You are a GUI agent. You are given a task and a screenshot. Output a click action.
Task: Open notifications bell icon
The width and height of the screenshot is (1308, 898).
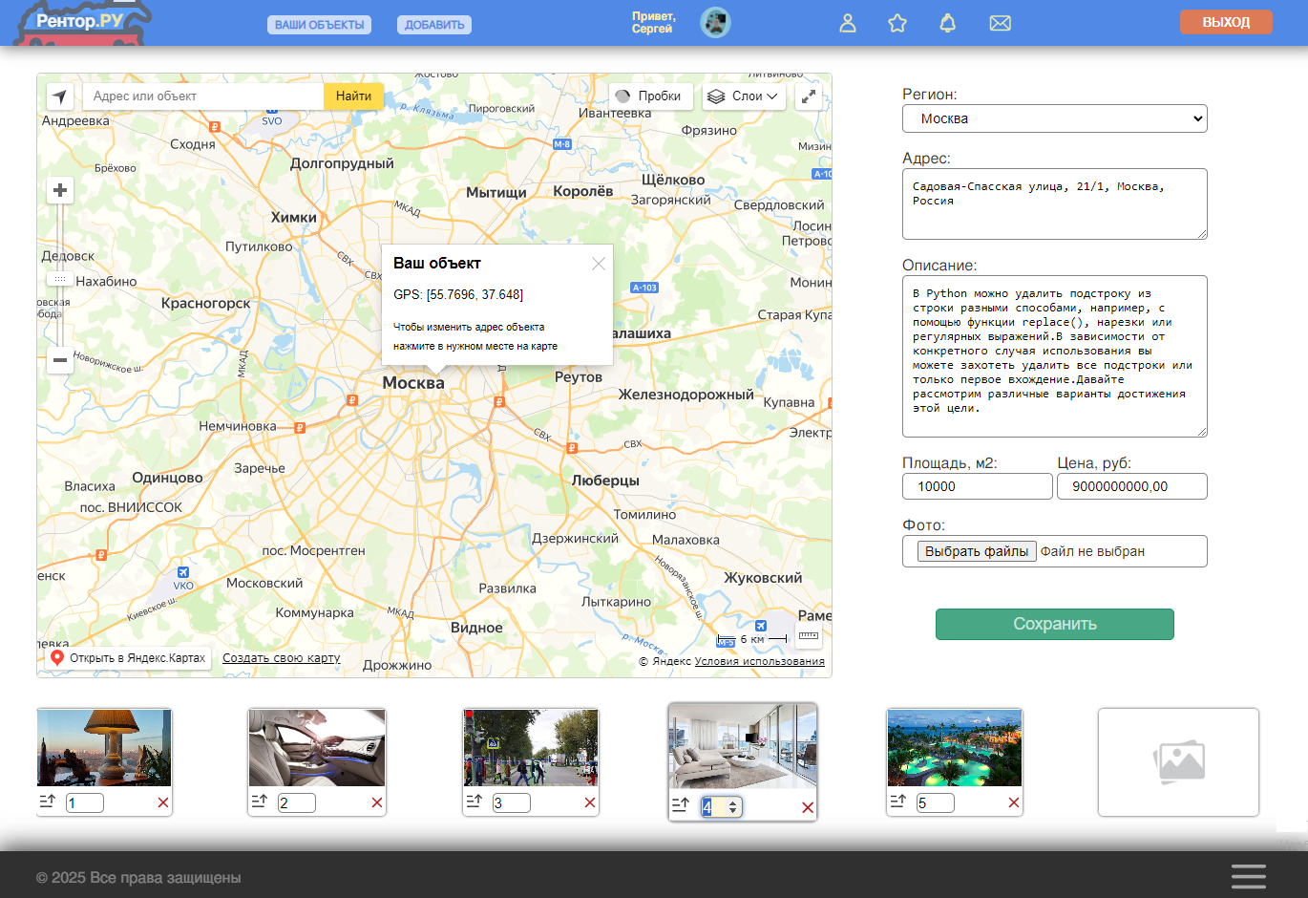(948, 23)
